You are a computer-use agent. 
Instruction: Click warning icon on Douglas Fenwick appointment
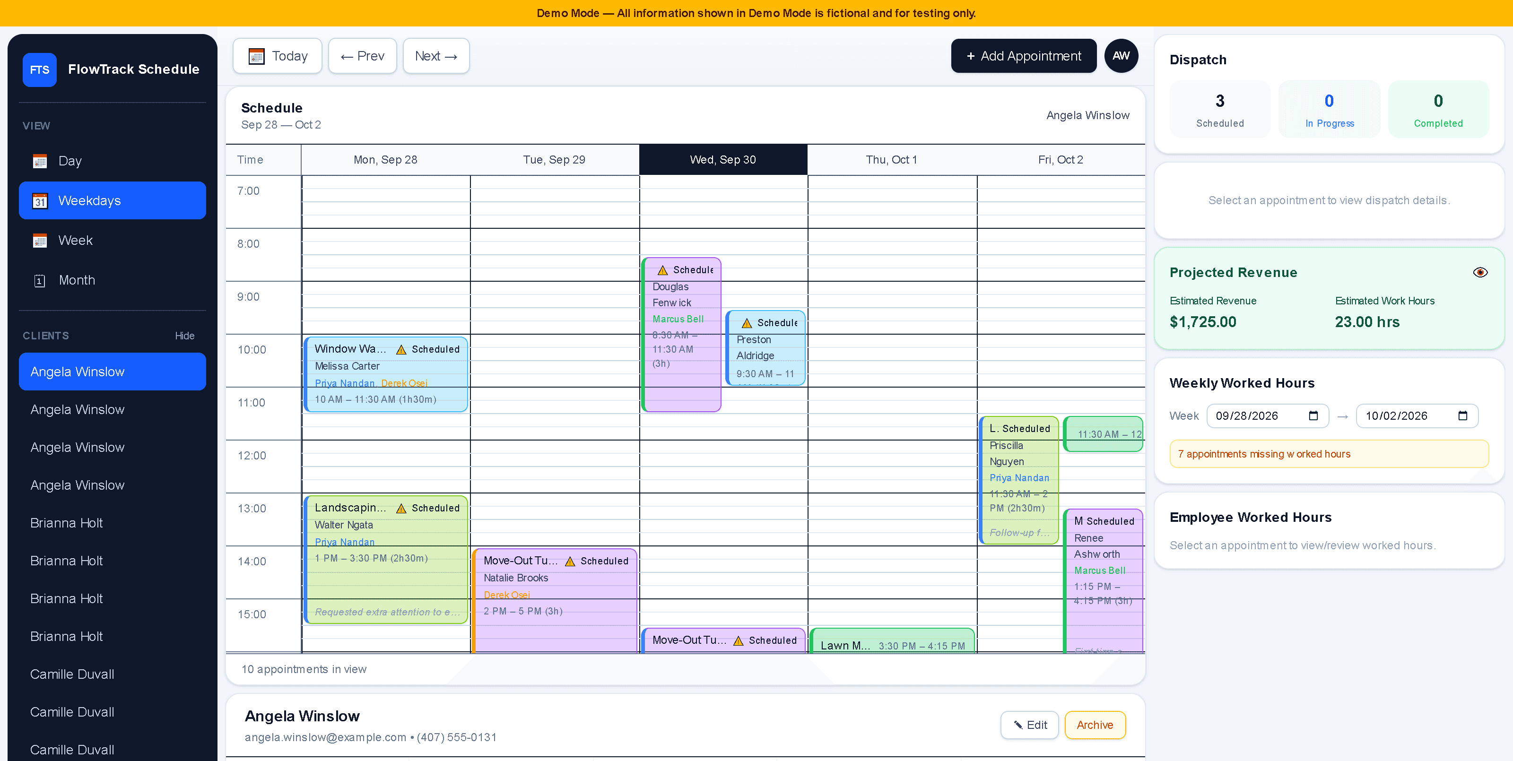[x=662, y=271]
